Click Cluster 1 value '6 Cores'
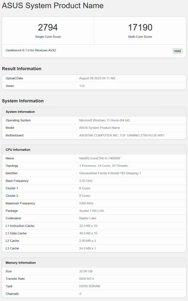Screen dimensions: 188x301 [84, 188]
